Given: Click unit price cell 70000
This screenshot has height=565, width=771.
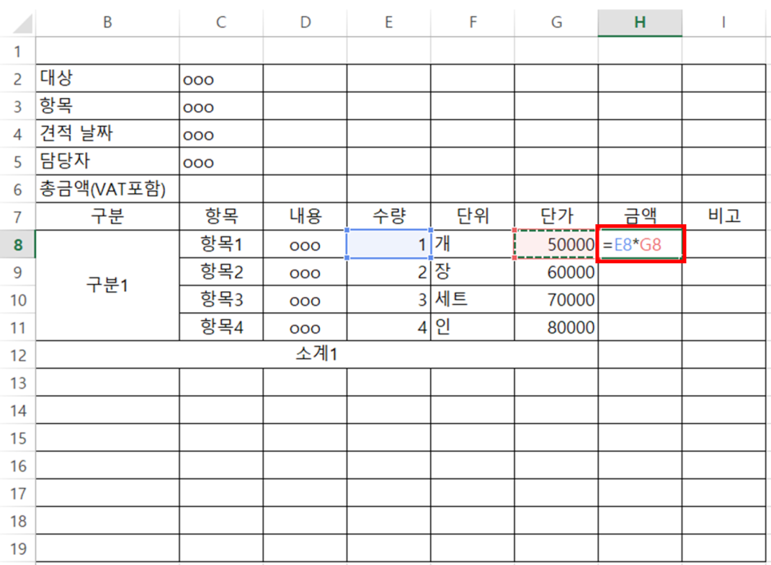Looking at the screenshot, I should (556, 299).
